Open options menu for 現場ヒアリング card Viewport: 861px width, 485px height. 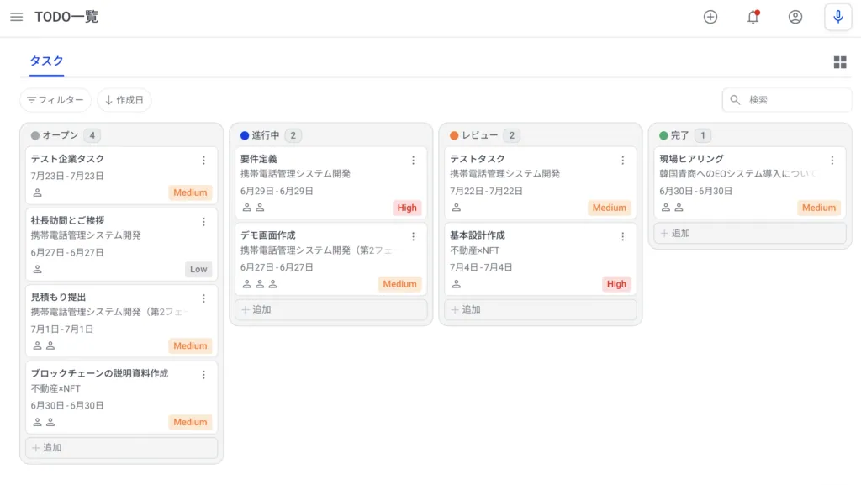[832, 161]
